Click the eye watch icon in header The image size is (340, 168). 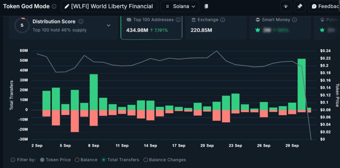(x=286, y=6)
